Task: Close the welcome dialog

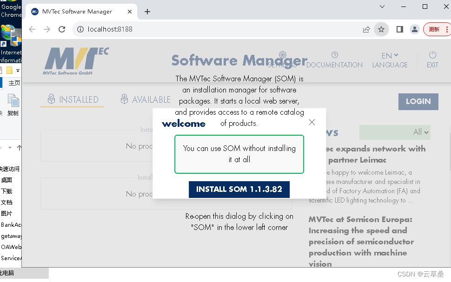Action: coord(312,122)
